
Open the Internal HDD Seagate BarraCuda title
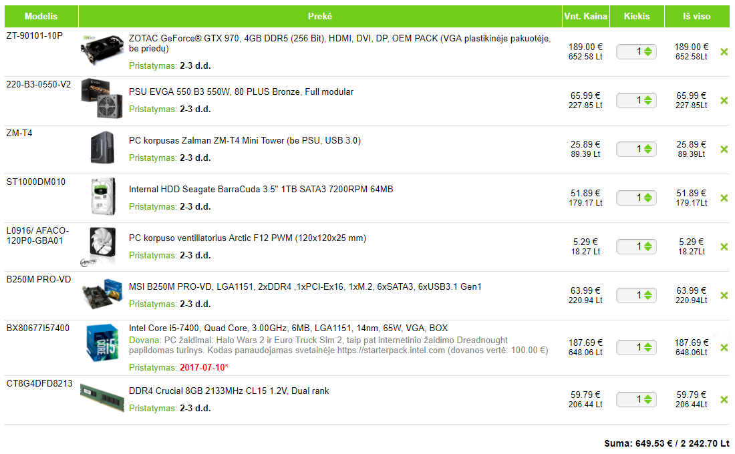click(261, 190)
